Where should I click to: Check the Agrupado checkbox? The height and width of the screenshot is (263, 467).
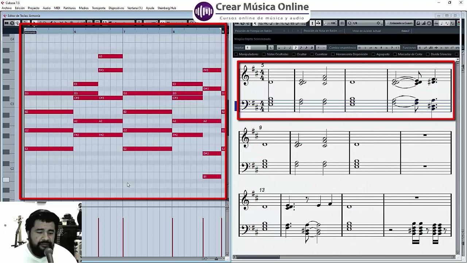click(x=373, y=54)
